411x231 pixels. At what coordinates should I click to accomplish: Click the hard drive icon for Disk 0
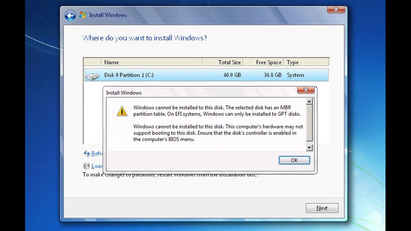pos(92,76)
